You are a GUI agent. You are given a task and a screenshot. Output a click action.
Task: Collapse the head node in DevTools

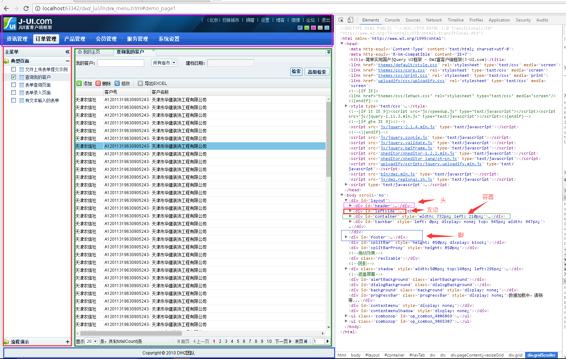tap(342, 44)
